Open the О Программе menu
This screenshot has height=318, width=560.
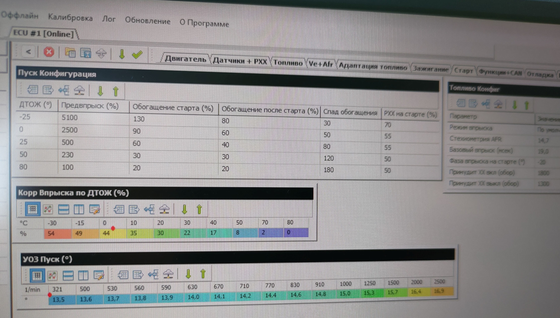pyautogui.click(x=204, y=23)
